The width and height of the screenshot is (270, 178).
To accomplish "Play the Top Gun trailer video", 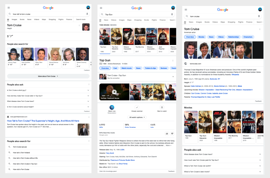I will 114,92.
